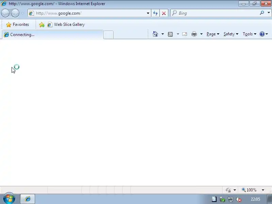
Task: Expand the feeds dropdown arrow
Action: [178, 34]
